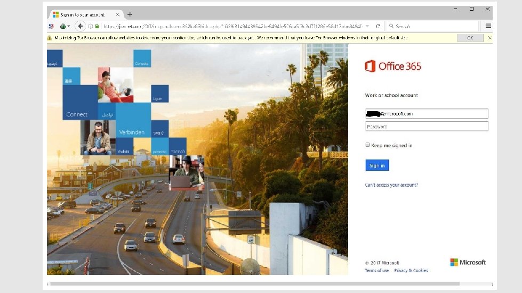522x293 pixels.
Task: Click the green padlock security icon
Action: point(97,26)
